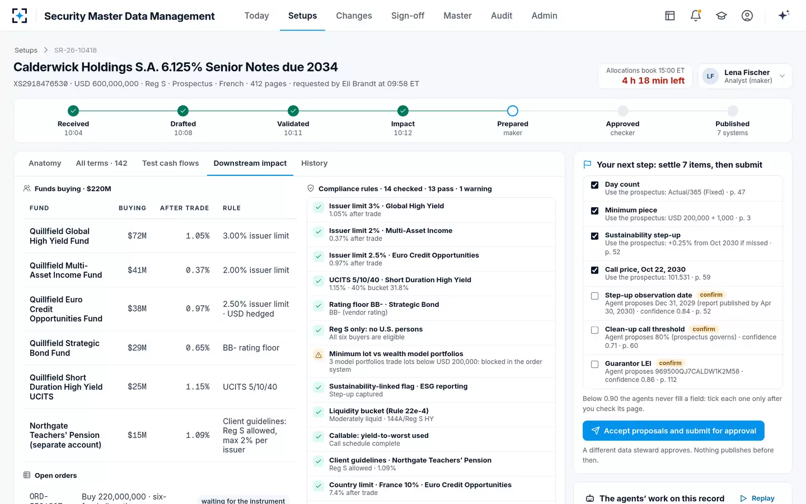This screenshot has height=504, width=806.
Task: Click the Received stage checkmark
Action: (x=73, y=111)
